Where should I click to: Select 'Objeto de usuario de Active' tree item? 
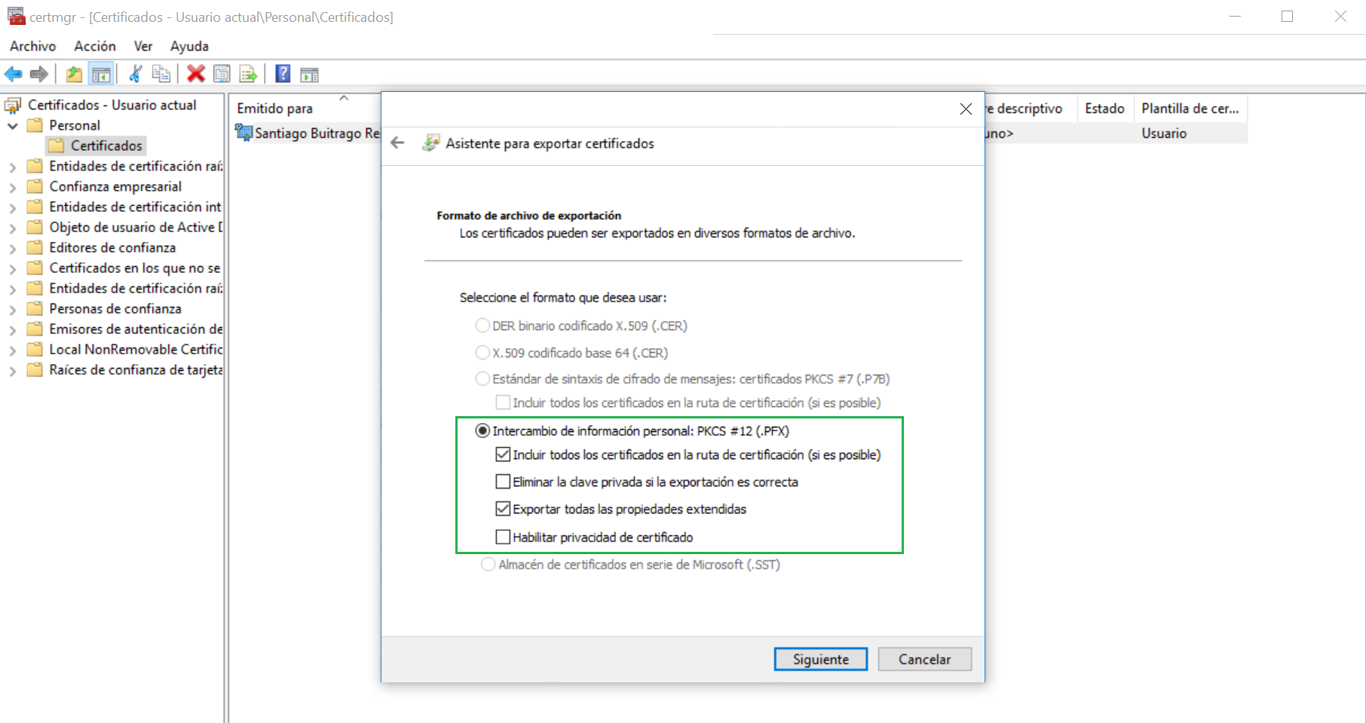[x=136, y=227]
